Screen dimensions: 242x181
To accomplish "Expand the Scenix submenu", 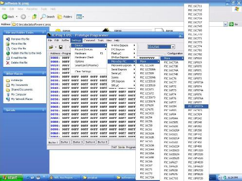I will coord(122,77).
